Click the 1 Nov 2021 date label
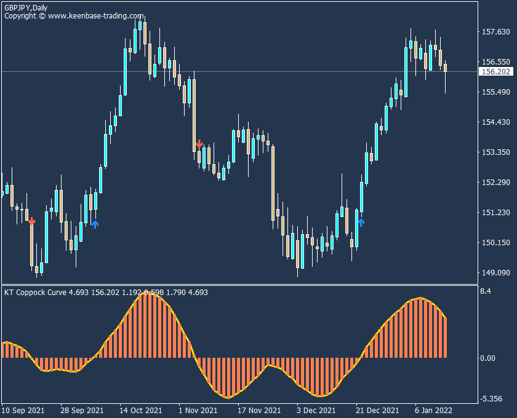The width and height of the screenshot is (517, 418). point(198,411)
